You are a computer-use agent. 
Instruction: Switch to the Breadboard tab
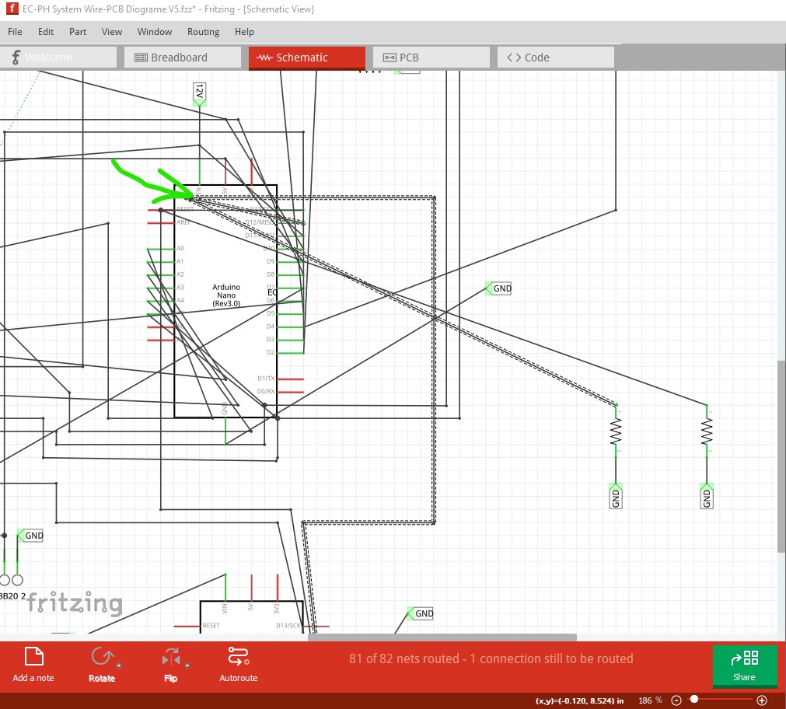pyautogui.click(x=183, y=58)
